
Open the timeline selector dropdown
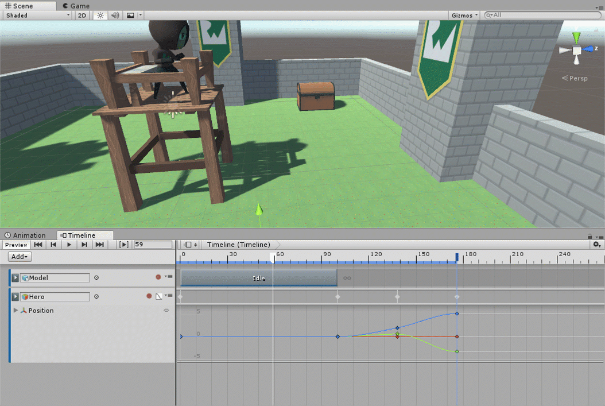click(190, 245)
